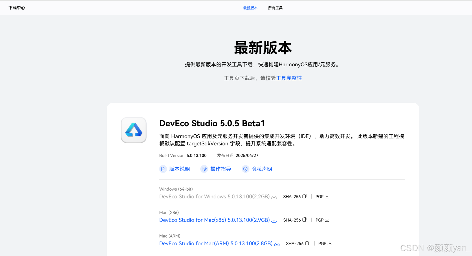Open the 隐私声明 link
The height and width of the screenshot is (256, 472).
(262, 169)
